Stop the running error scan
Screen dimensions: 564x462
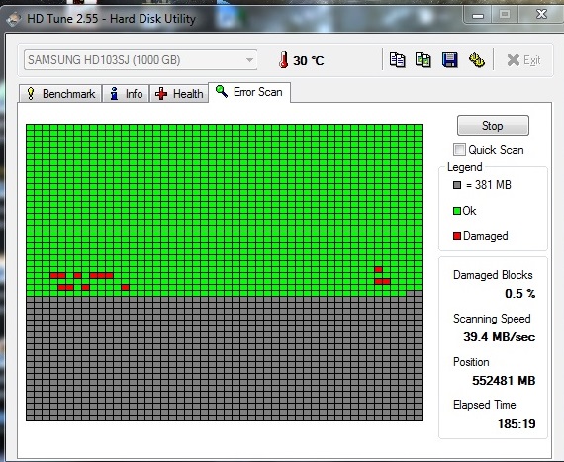pyautogui.click(x=493, y=125)
